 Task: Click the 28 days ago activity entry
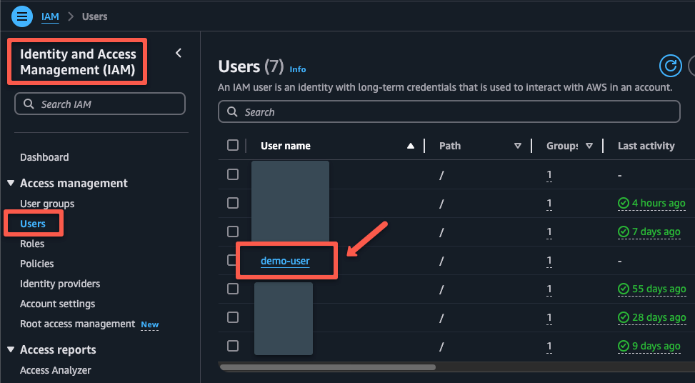(651, 317)
